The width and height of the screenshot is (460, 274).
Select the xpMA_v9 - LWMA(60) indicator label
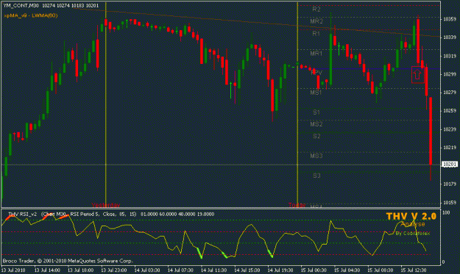[31, 15]
